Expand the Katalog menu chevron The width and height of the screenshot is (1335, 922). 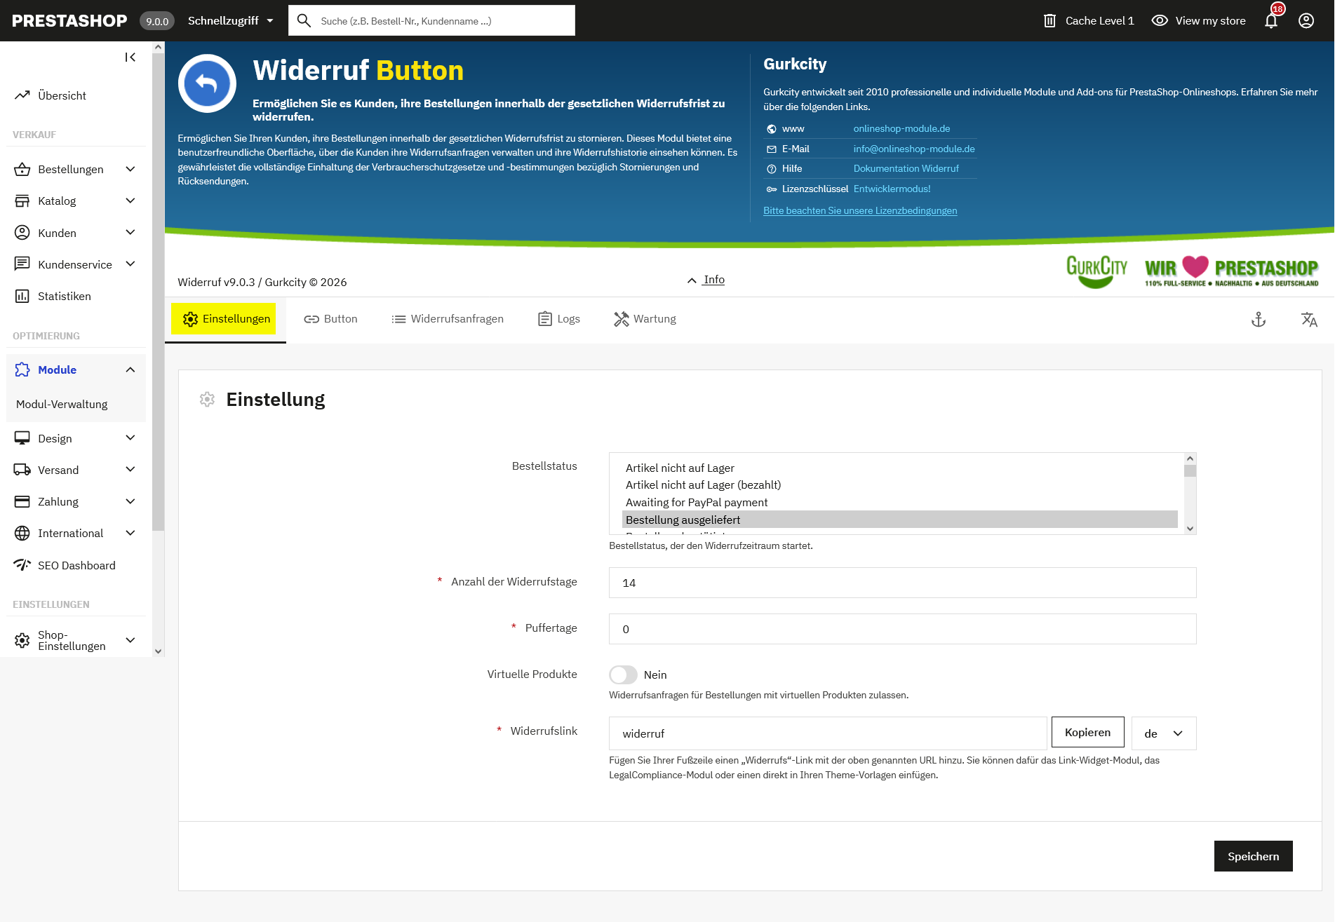[x=130, y=201]
